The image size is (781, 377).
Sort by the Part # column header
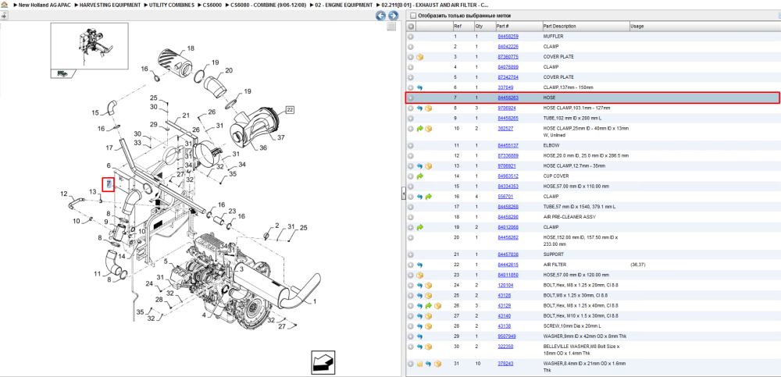518,26
